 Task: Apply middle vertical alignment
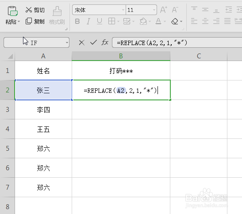pyautogui.click(x=205, y=9)
